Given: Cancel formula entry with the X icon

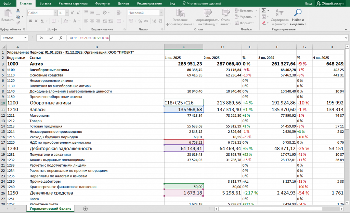Looking at the screenshot, I should coord(41,38).
